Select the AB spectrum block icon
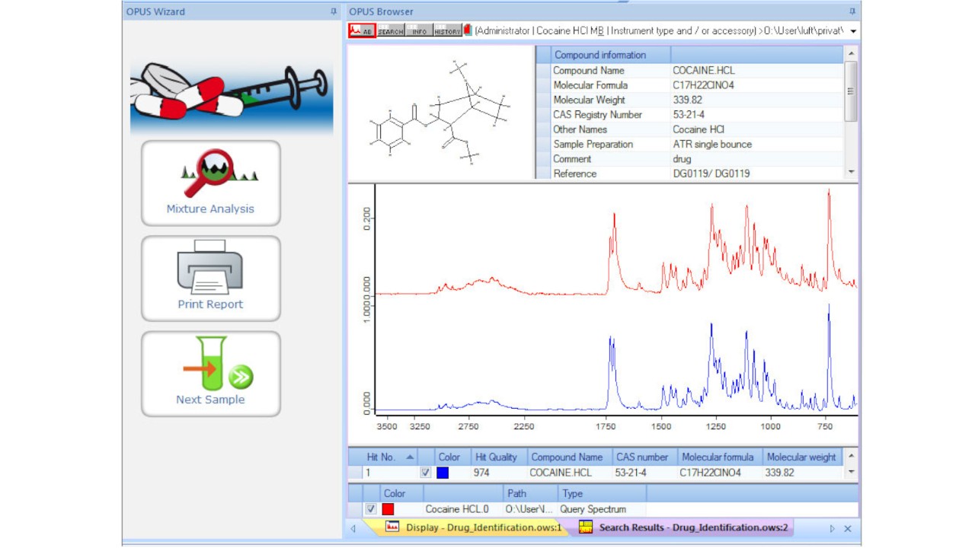The image size is (975, 548). click(362, 30)
